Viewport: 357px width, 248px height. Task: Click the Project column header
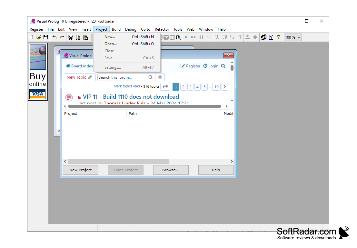click(x=94, y=114)
